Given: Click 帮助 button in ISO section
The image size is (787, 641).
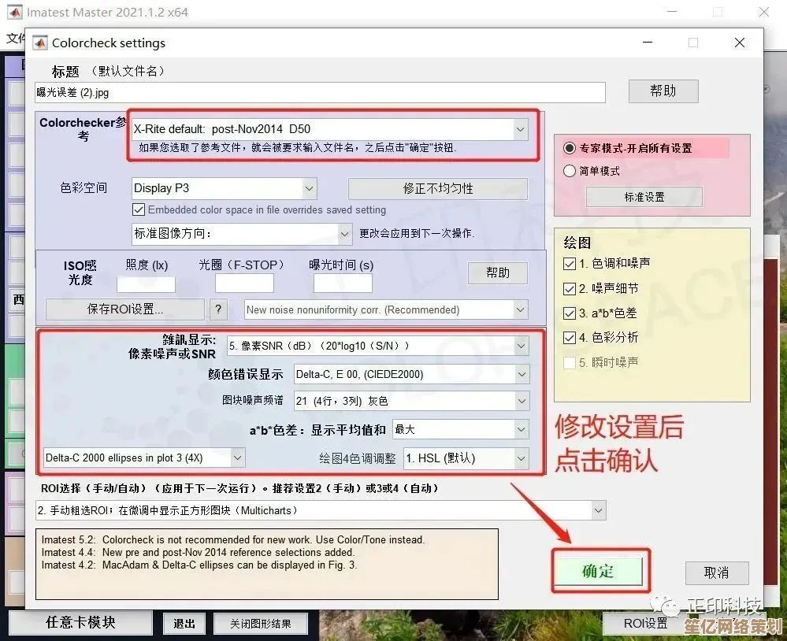Looking at the screenshot, I should (497, 272).
